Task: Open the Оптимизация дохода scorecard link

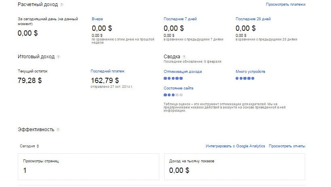Action: 183,72
